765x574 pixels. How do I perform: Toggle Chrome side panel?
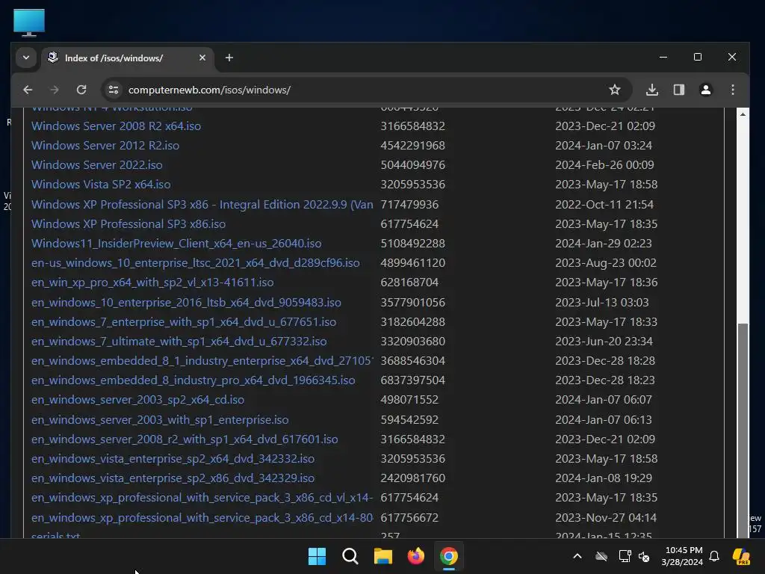[678, 90]
